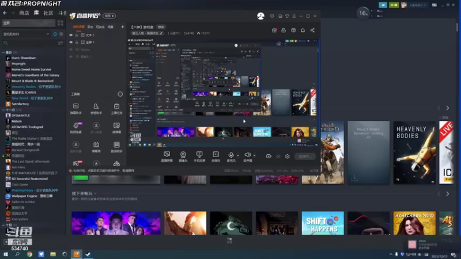Viewport: 461px width, 259px height.
Task: Open the 读弹幕 tool
Action: (116, 128)
